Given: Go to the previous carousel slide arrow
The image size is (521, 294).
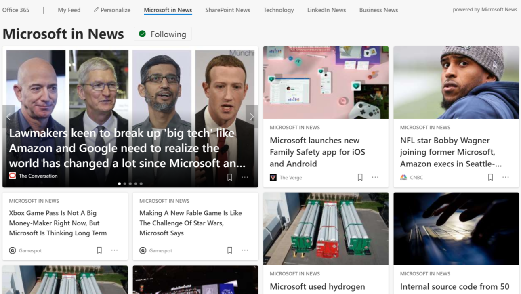Looking at the screenshot, I should coord(8,117).
